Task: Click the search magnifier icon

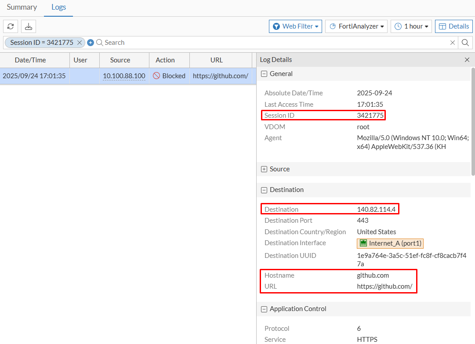Action: 464,43
